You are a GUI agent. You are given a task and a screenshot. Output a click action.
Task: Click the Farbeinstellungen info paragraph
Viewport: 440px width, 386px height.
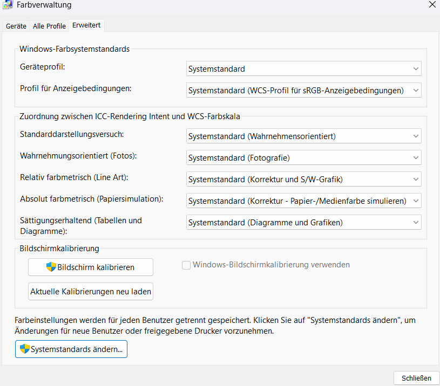tap(215, 326)
